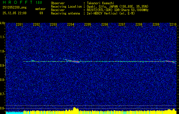Click the Receiving Location label
Image resolution: width=179 pixels, height=114 pixels.
coord(66,7)
